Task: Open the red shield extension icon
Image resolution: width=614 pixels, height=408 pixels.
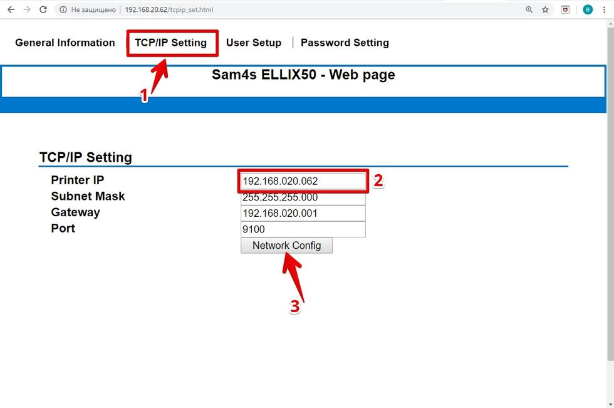Action: point(565,9)
